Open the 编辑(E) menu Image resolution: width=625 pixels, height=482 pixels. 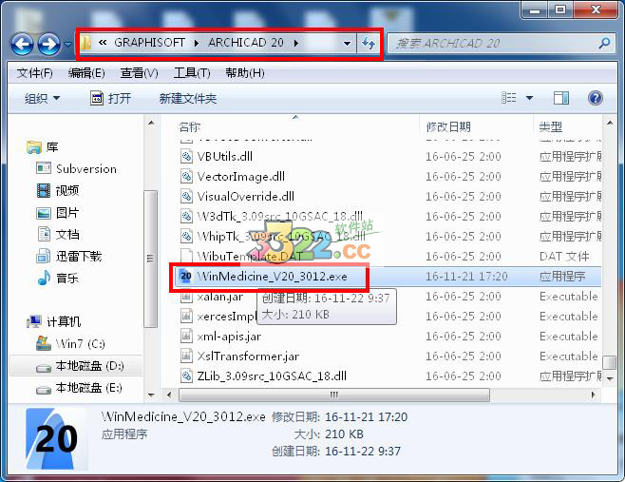tap(86, 73)
